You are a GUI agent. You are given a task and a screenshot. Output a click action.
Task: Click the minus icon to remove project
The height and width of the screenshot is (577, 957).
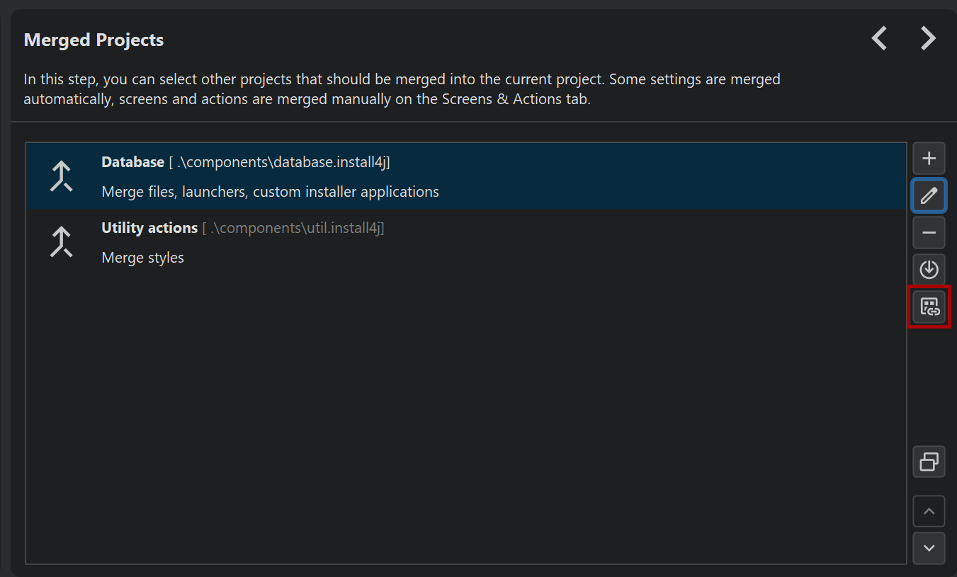(x=929, y=232)
